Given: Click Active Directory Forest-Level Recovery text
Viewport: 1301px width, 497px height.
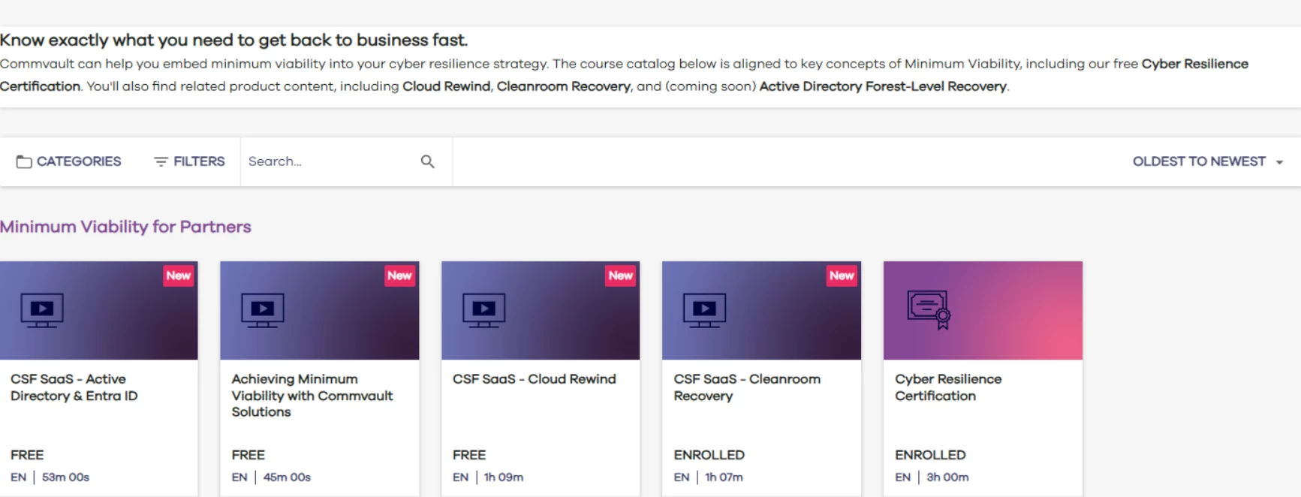Looking at the screenshot, I should (x=883, y=86).
